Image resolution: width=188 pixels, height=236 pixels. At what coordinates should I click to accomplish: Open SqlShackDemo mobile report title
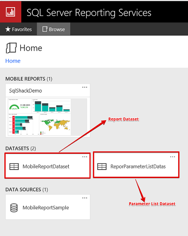26,91
